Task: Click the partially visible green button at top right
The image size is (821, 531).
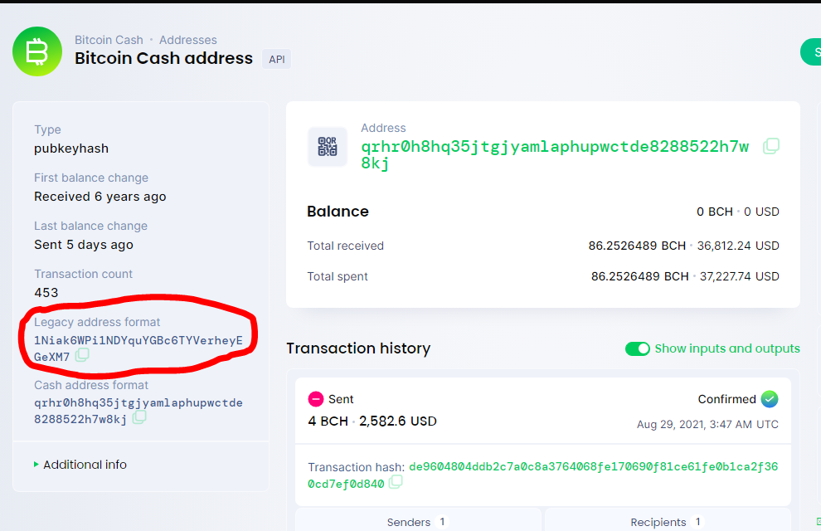Action: point(810,51)
